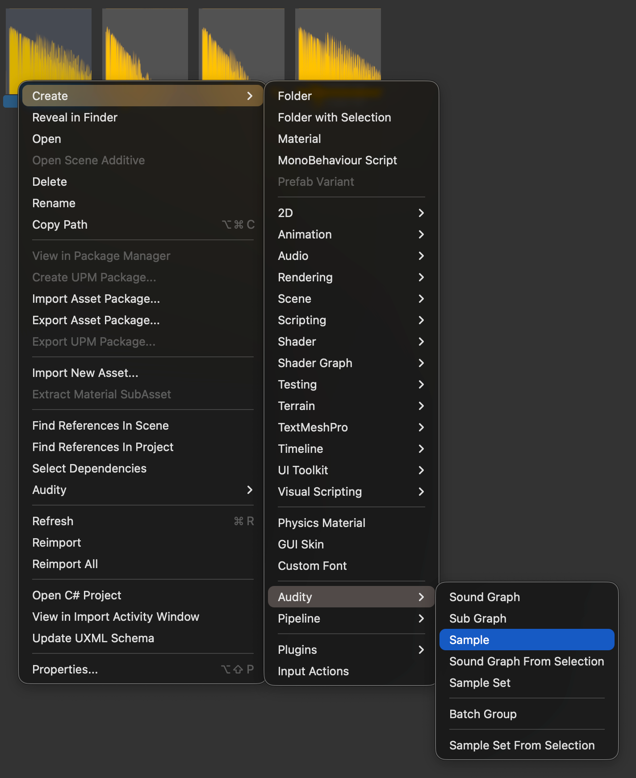Select the third audio clip thumbnail
The height and width of the screenshot is (778, 636).
tap(242, 44)
